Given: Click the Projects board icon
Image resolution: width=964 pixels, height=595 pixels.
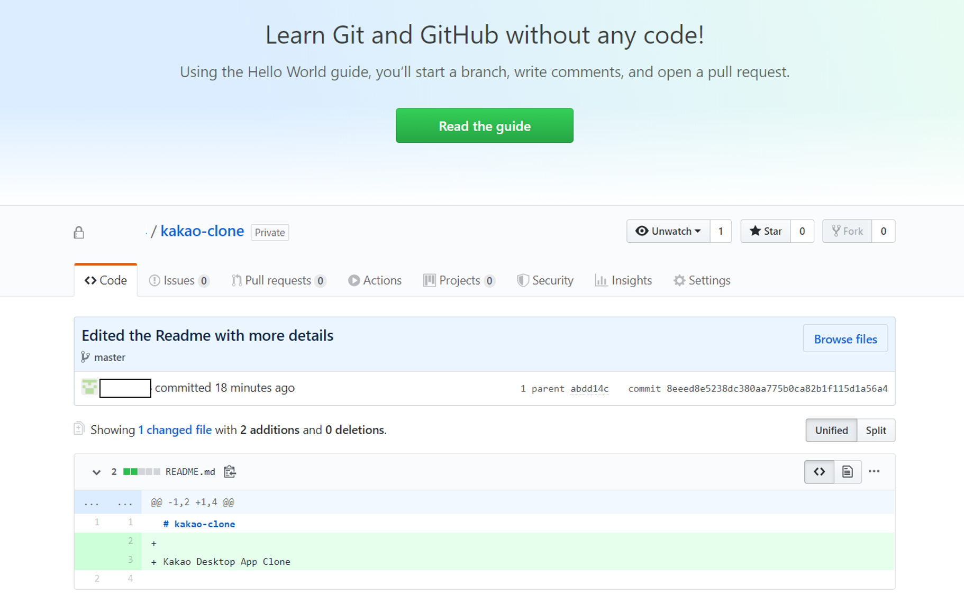Looking at the screenshot, I should [430, 280].
